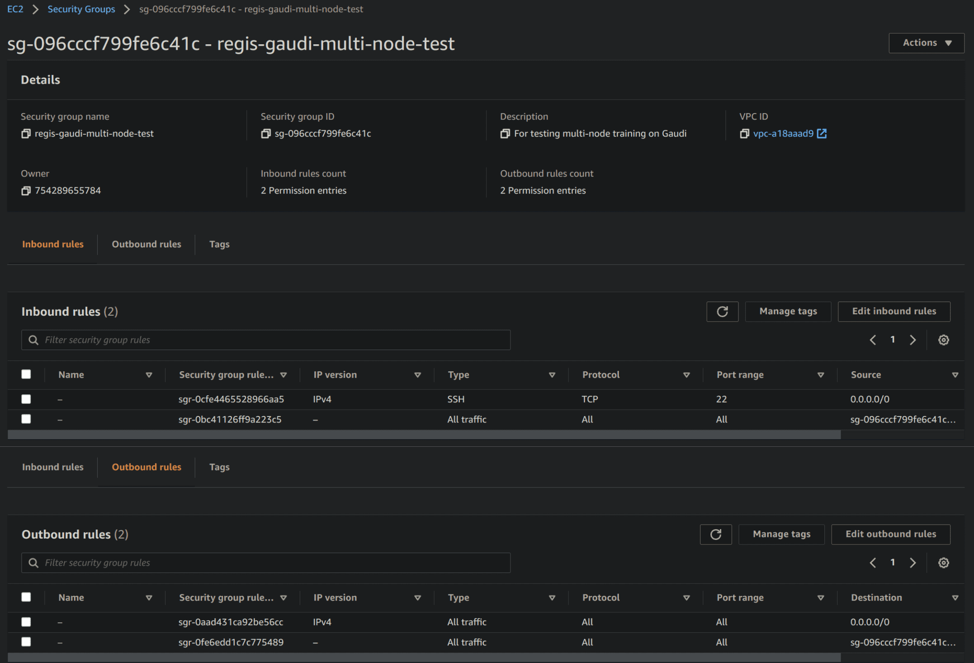This screenshot has width=974, height=663.
Task: Switch to the Tags tab
Action: click(x=220, y=243)
